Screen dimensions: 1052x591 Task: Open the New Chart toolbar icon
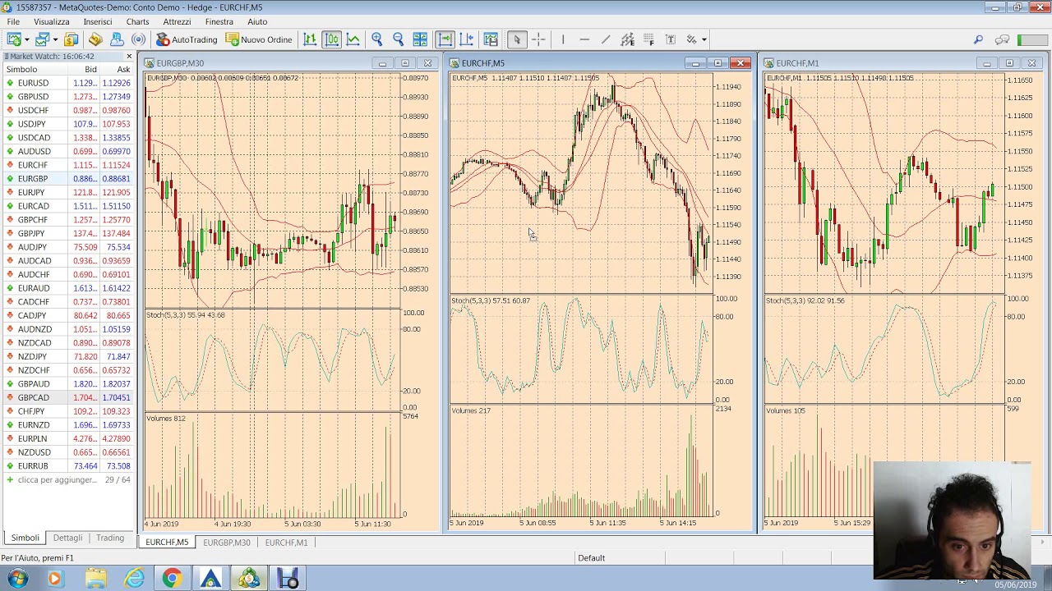(x=14, y=39)
